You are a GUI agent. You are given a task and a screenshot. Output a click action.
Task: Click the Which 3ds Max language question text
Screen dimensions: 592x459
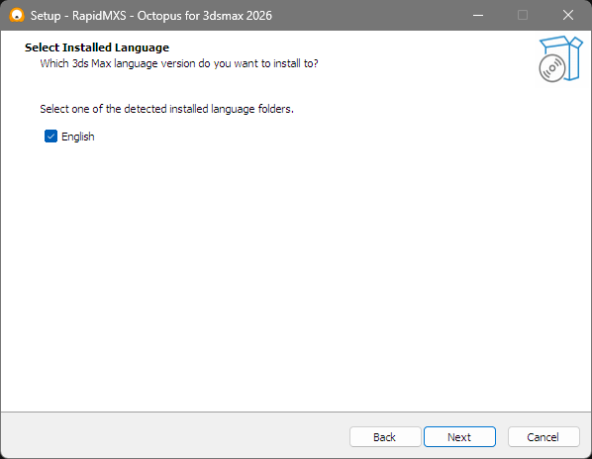179,63
